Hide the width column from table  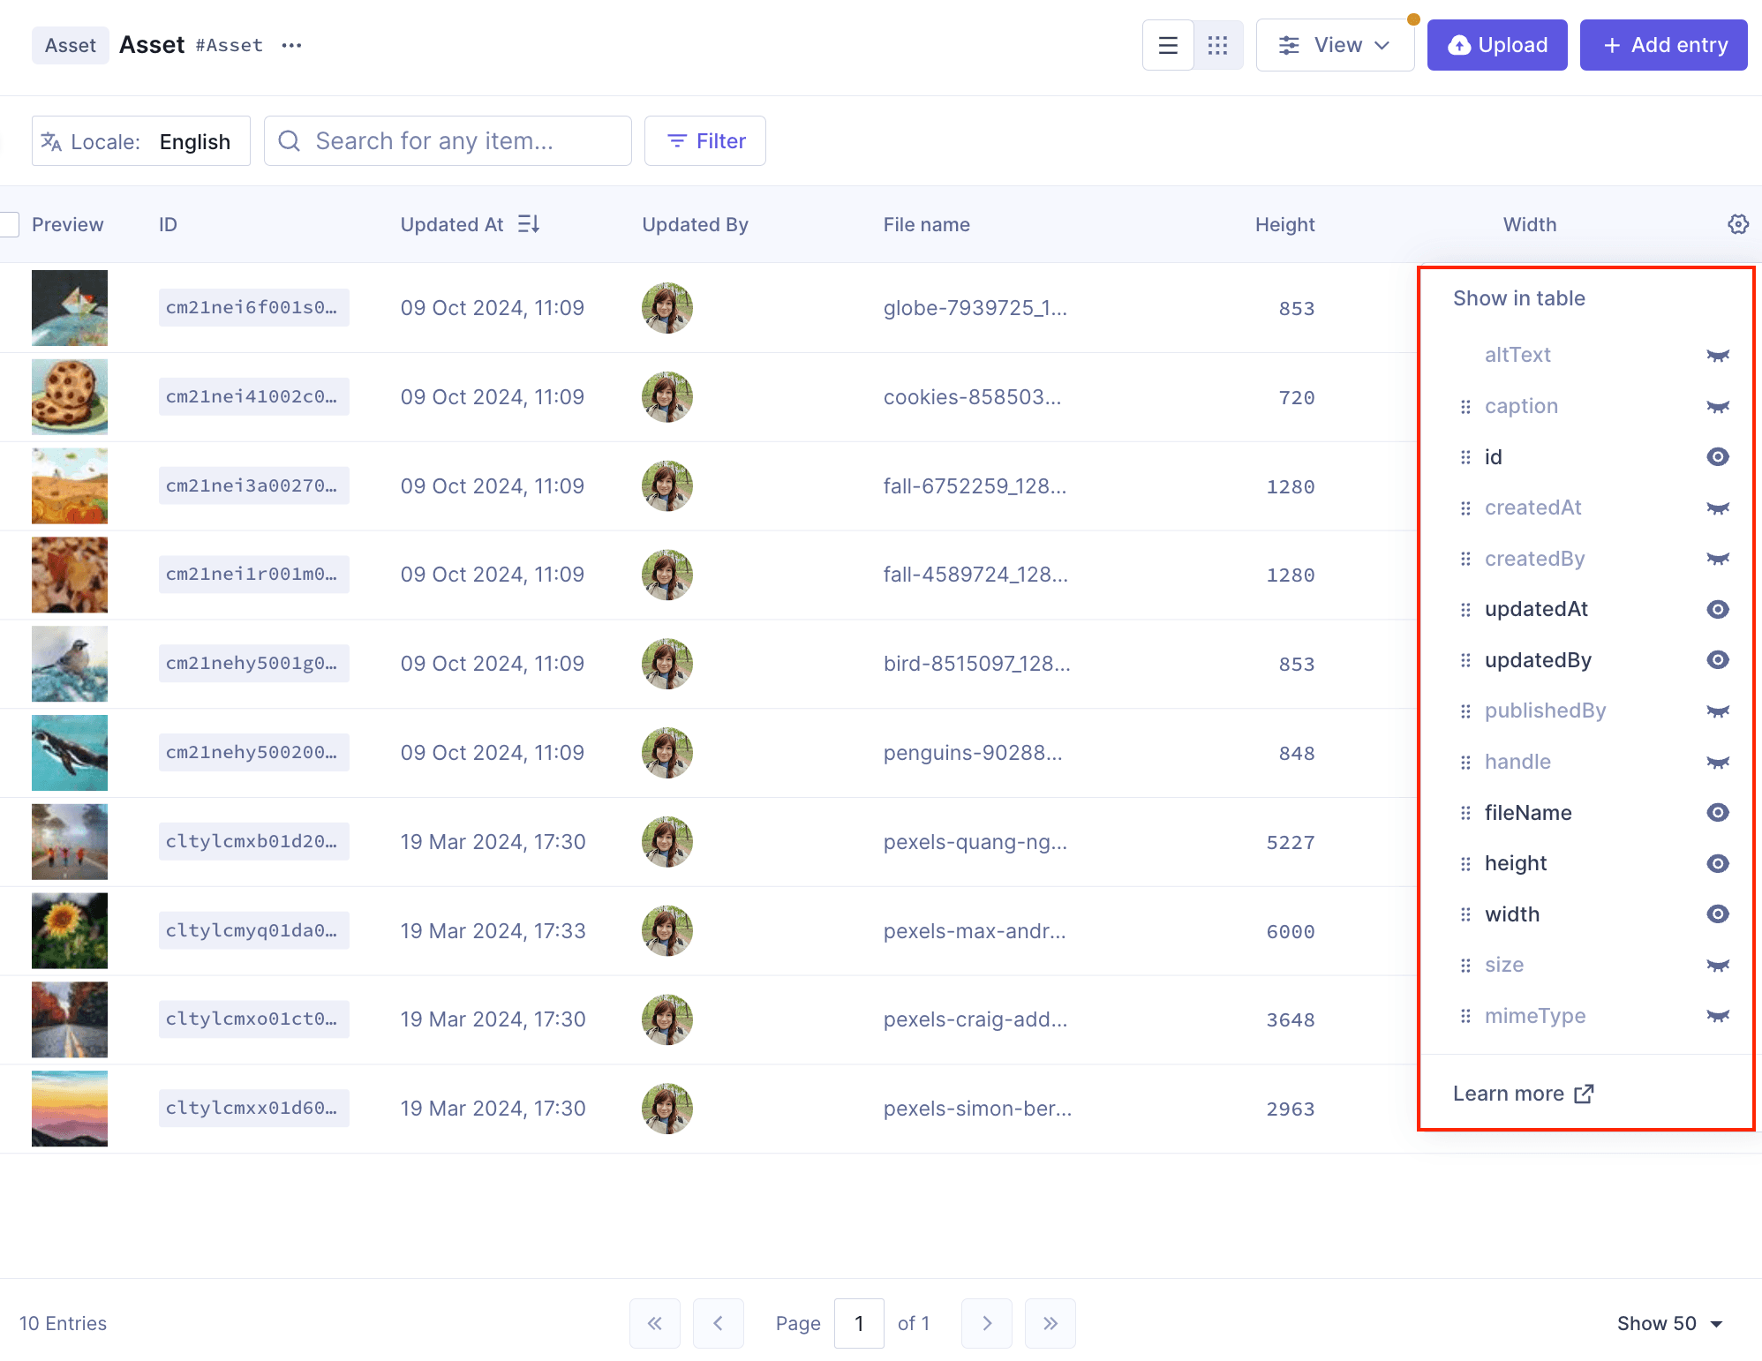(1718, 914)
